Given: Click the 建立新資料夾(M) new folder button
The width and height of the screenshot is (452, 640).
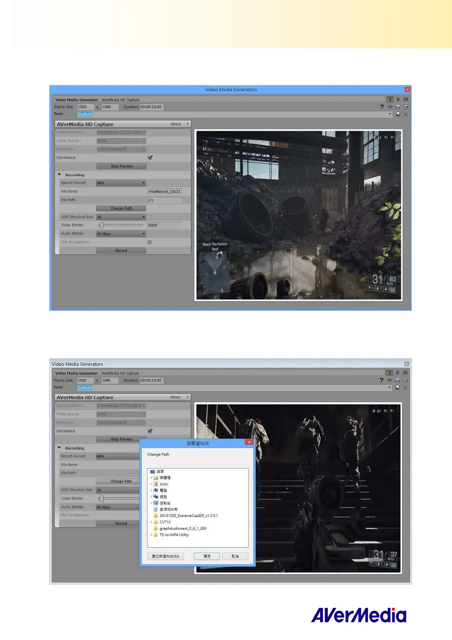Looking at the screenshot, I should tap(166, 556).
